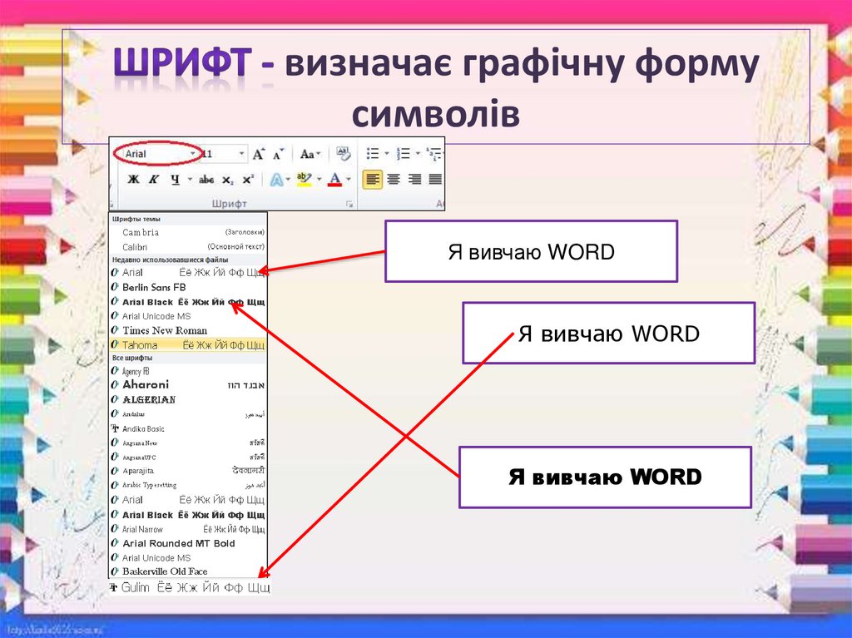Choose Times New Roman font

point(188,330)
